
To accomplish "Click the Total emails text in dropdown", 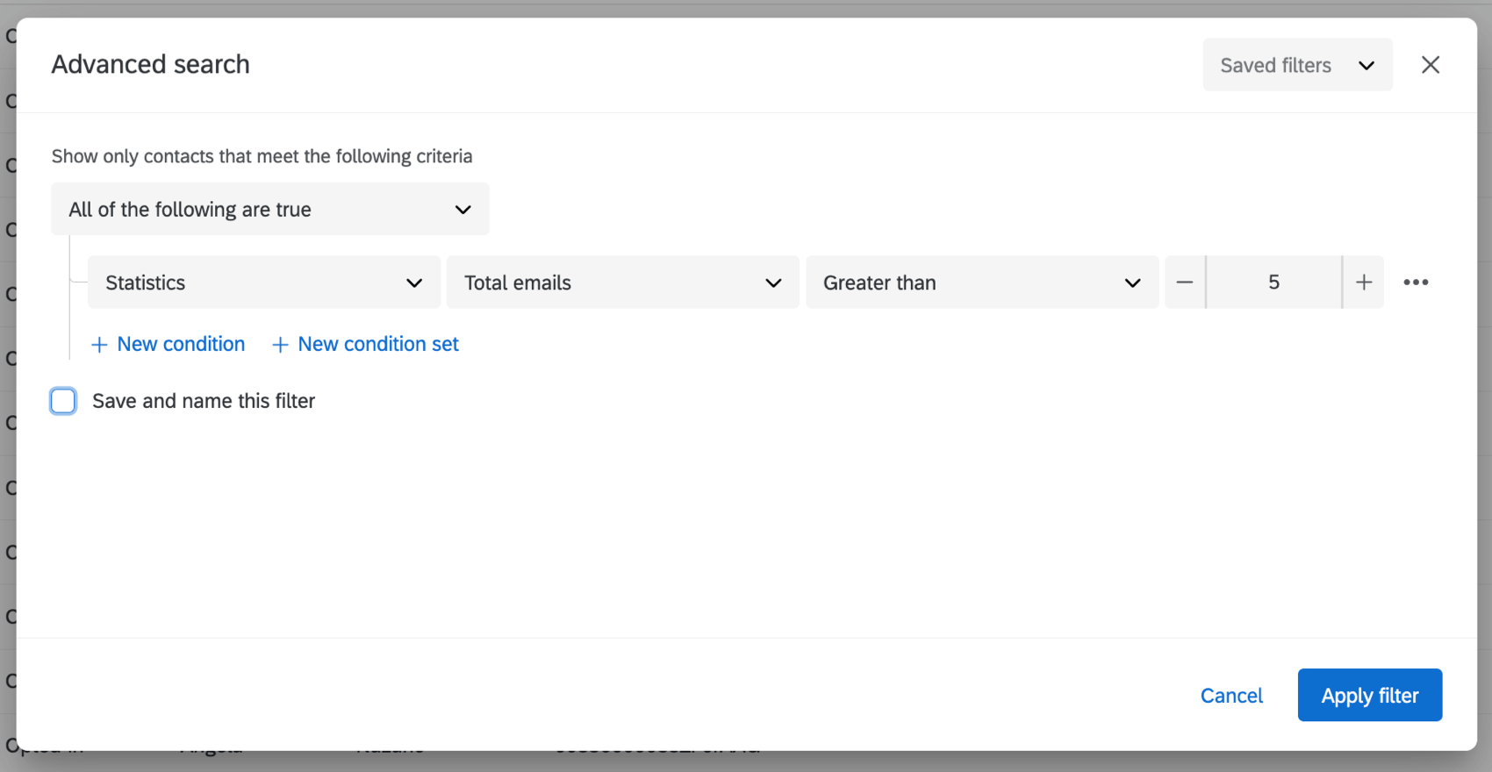I will click(x=518, y=282).
